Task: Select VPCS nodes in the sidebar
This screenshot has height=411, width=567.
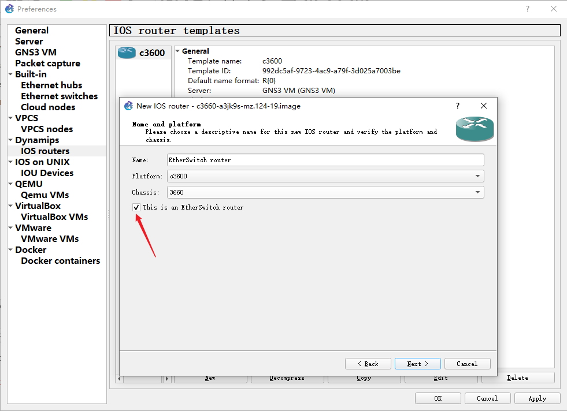Action: point(47,129)
